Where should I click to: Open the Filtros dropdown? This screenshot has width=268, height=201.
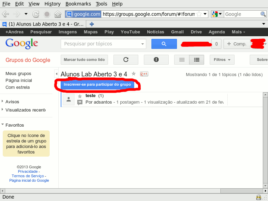(222, 60)
